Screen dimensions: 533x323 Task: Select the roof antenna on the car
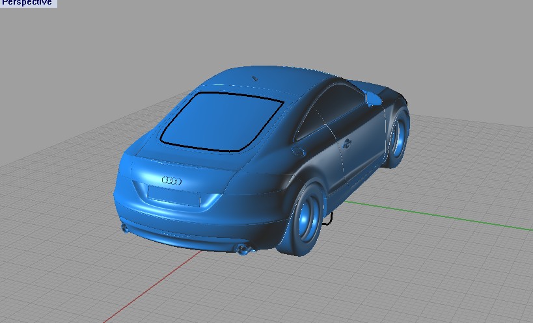pyautogui.click(x=254, y=79)
